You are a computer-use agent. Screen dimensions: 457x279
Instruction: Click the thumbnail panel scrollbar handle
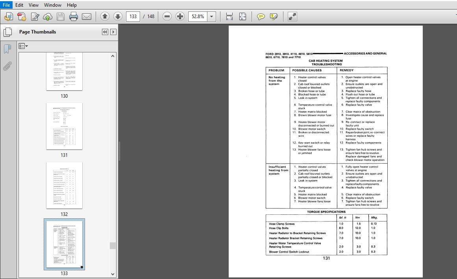click(x=113, y=246)
